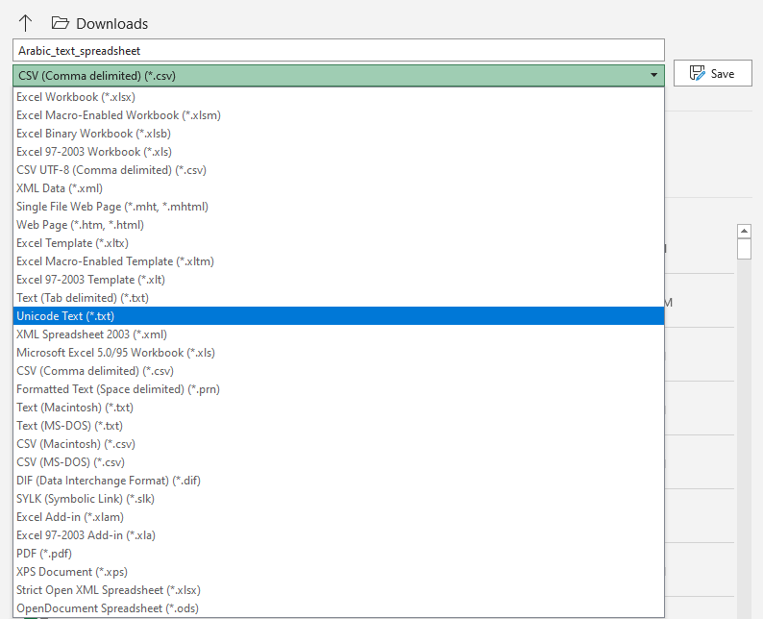Select SYLK (Symbolic Link) (*.slk)
763x619 pixels.
click(x=338, y=498)
